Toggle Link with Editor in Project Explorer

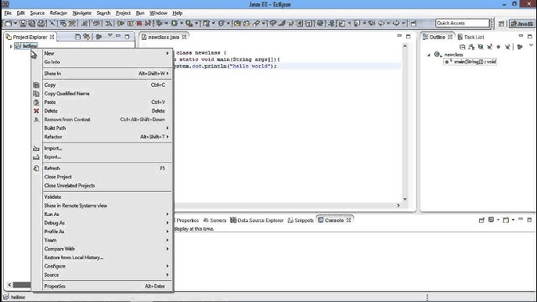click(x=87, y=37)
